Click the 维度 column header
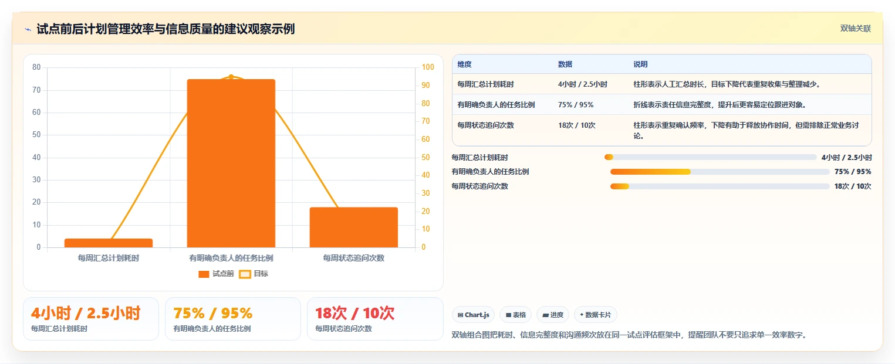Viewport: 895px width, 364px height. coord(465,64)
